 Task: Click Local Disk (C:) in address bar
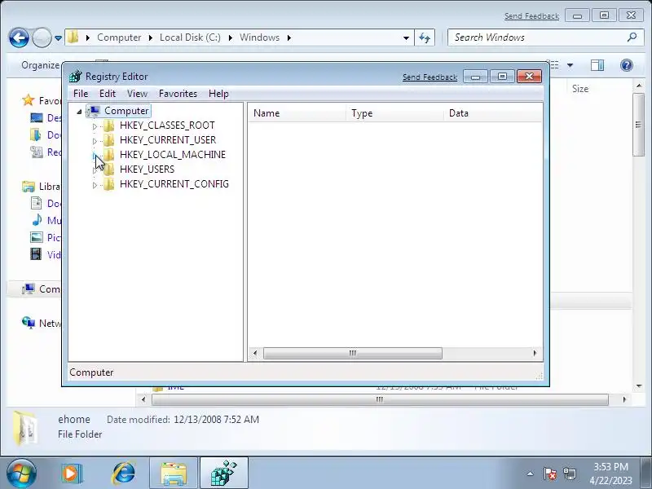click(190, 37)
